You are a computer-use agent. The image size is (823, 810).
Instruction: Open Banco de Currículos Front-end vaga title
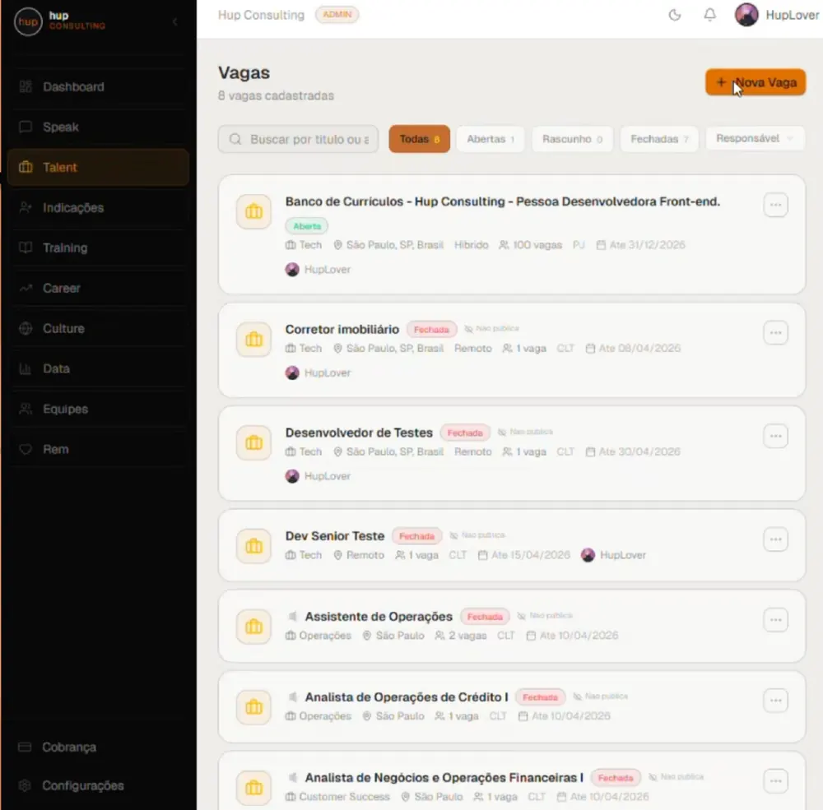pyautogui.click(x=503, y=202)
